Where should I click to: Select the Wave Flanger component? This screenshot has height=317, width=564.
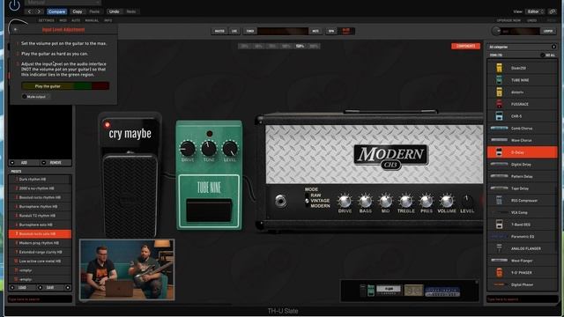(x=522, y=261)
